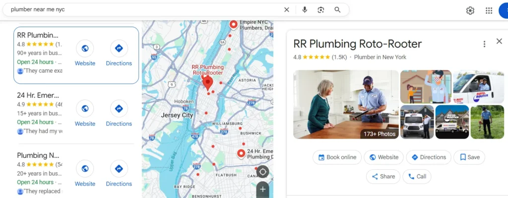Open photo of driver in Roto-Rooter van
The height and width of the screenshot is (198, 508).
coord(479,87)
